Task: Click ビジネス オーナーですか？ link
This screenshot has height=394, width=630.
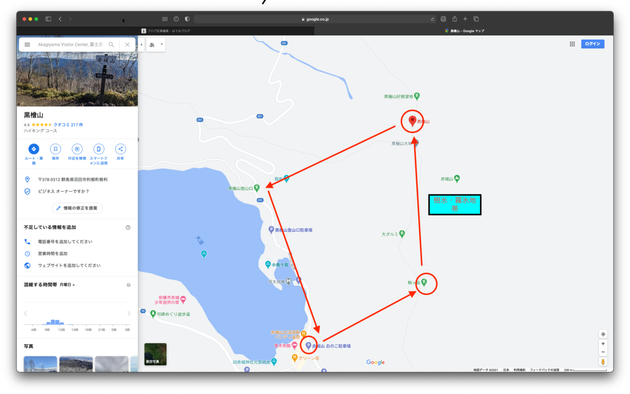Action: tap(64, 192)
